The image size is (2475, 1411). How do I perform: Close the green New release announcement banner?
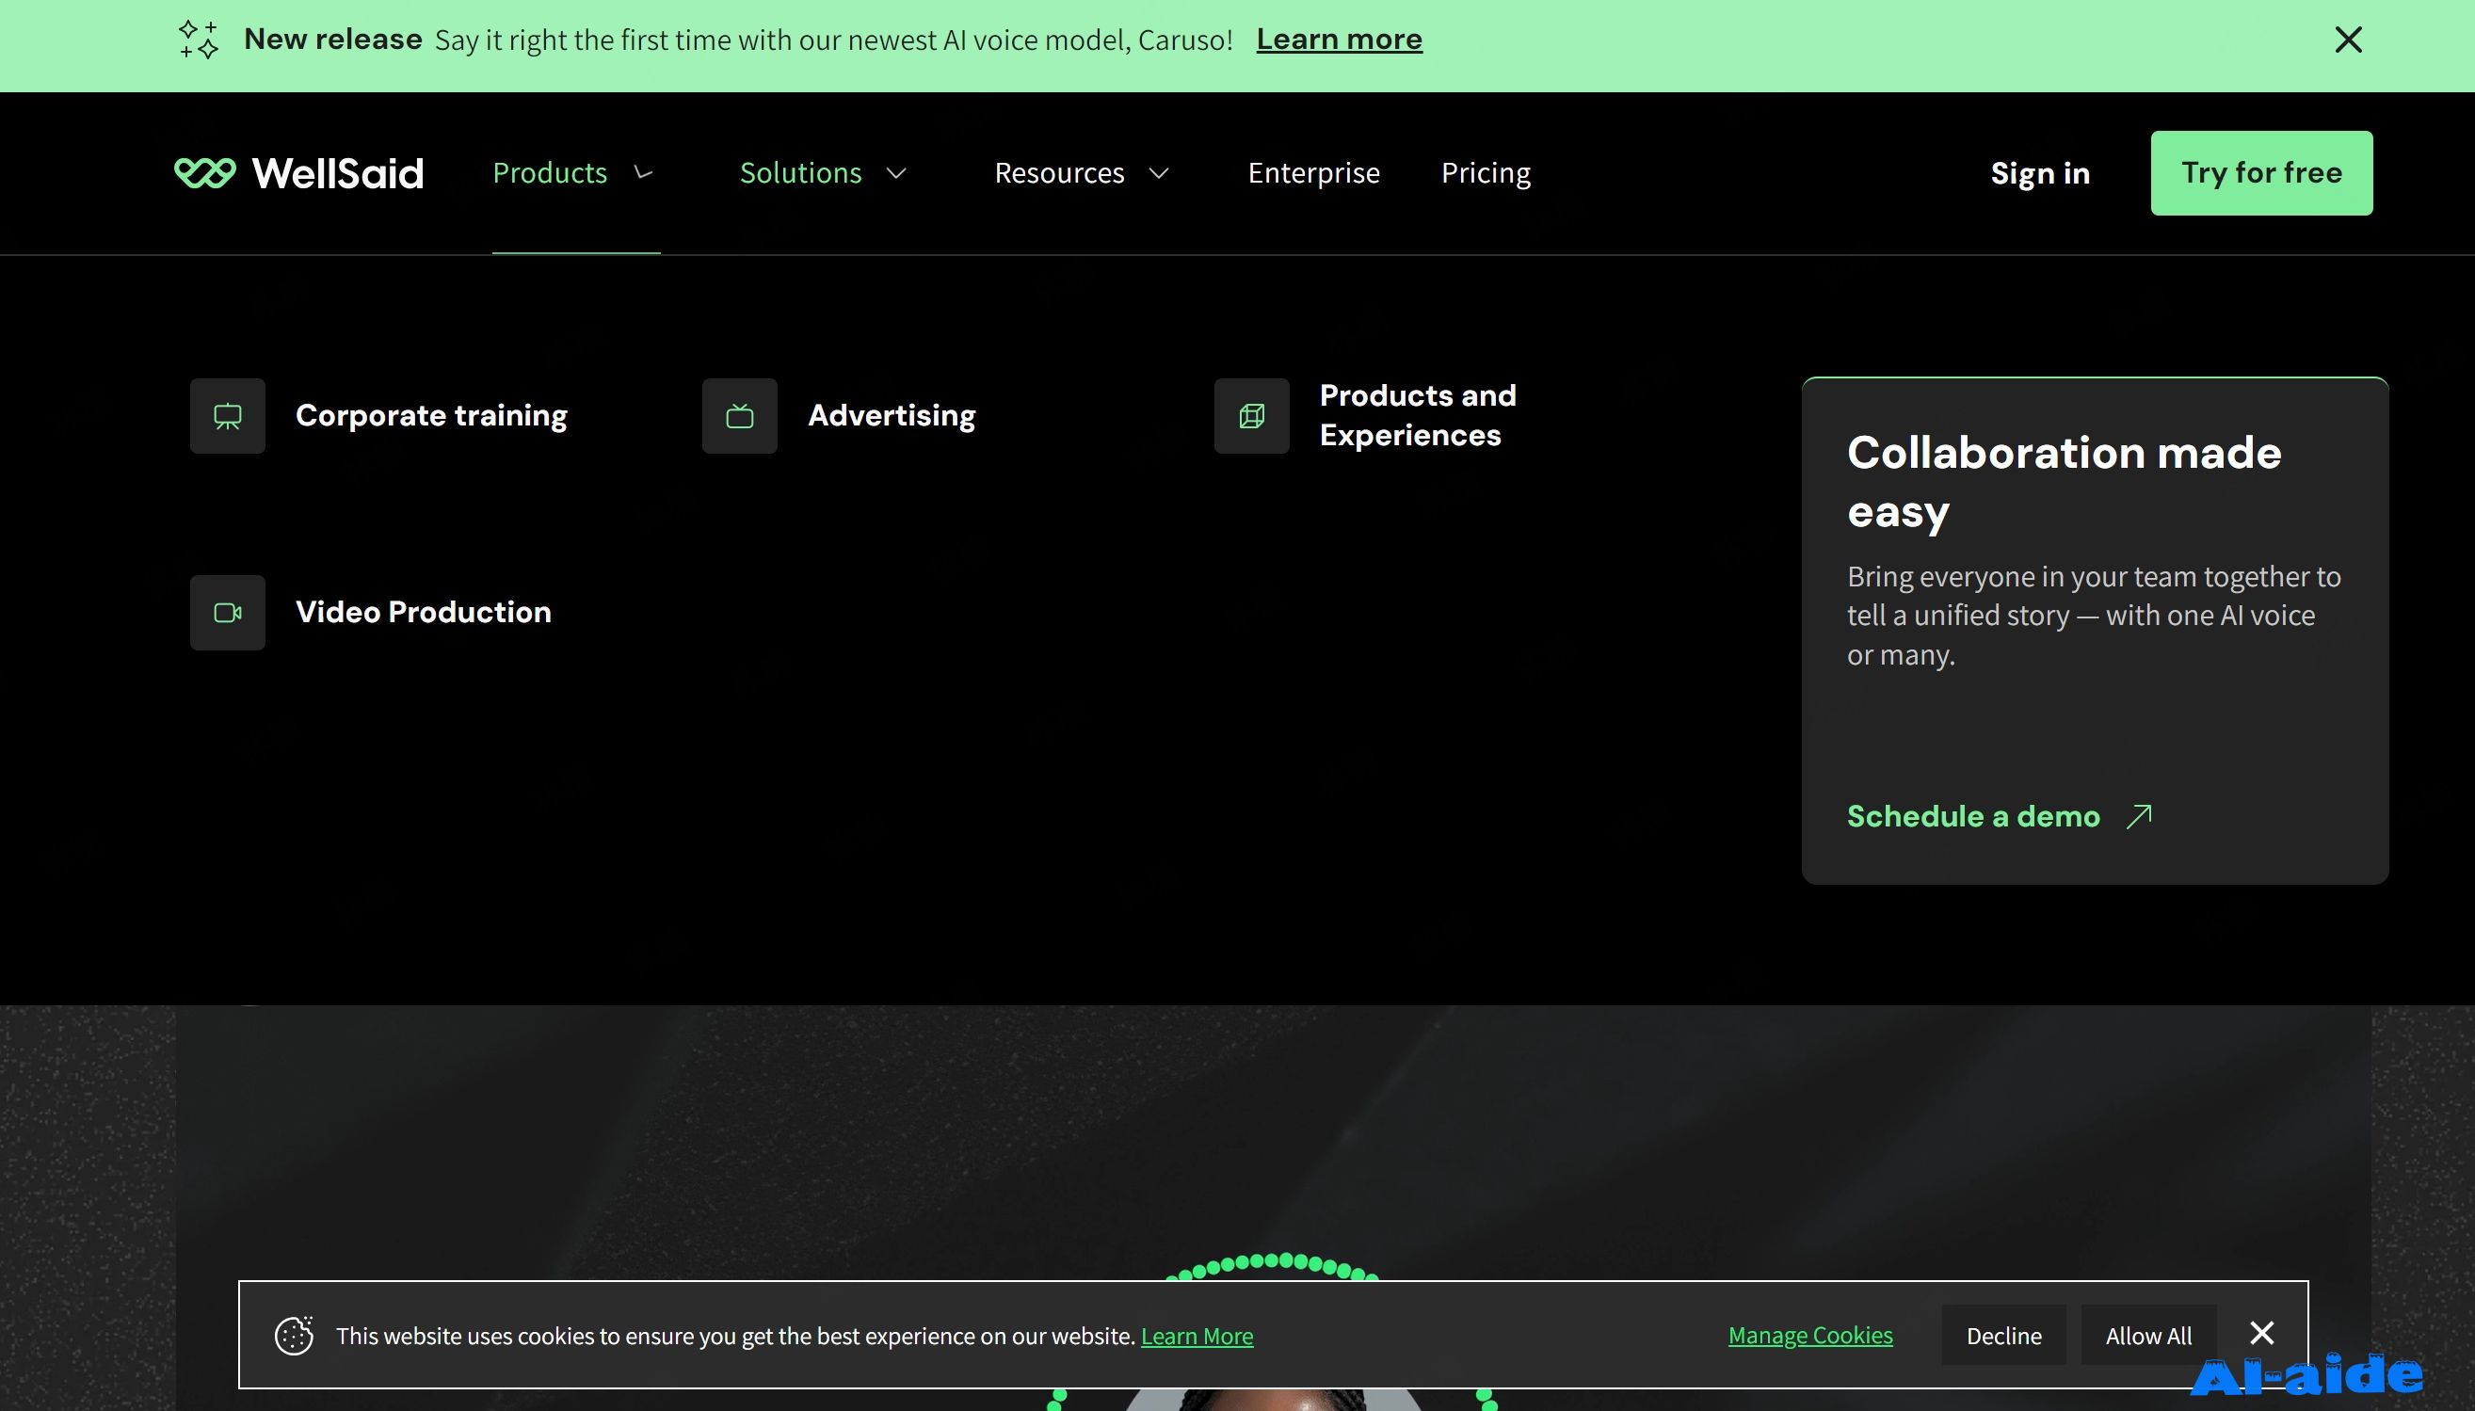[2348, 40]
